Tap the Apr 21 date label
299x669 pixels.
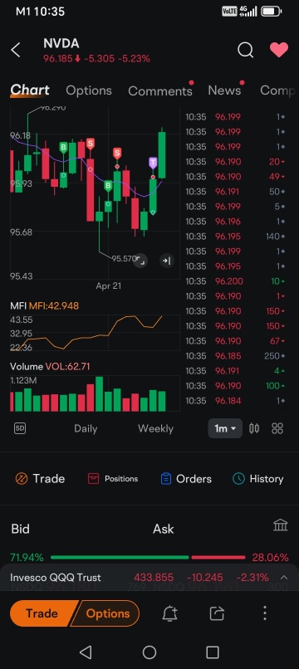tap(109, 286)
